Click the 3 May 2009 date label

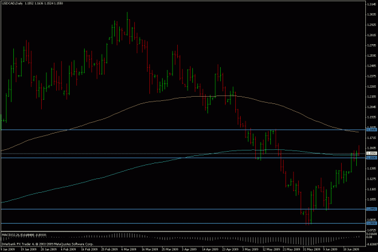pyautogui.click(x=250, y=250)
